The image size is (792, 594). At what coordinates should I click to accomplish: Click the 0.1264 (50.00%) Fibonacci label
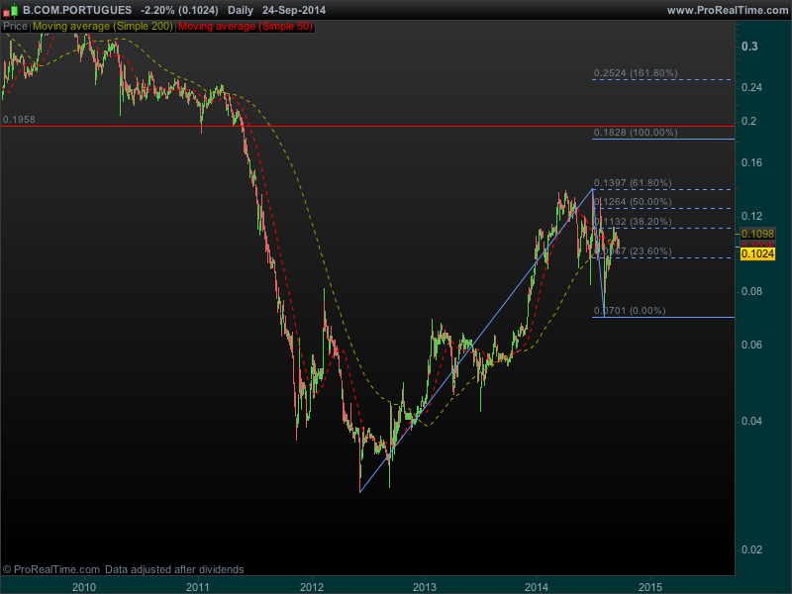(633, 202)
